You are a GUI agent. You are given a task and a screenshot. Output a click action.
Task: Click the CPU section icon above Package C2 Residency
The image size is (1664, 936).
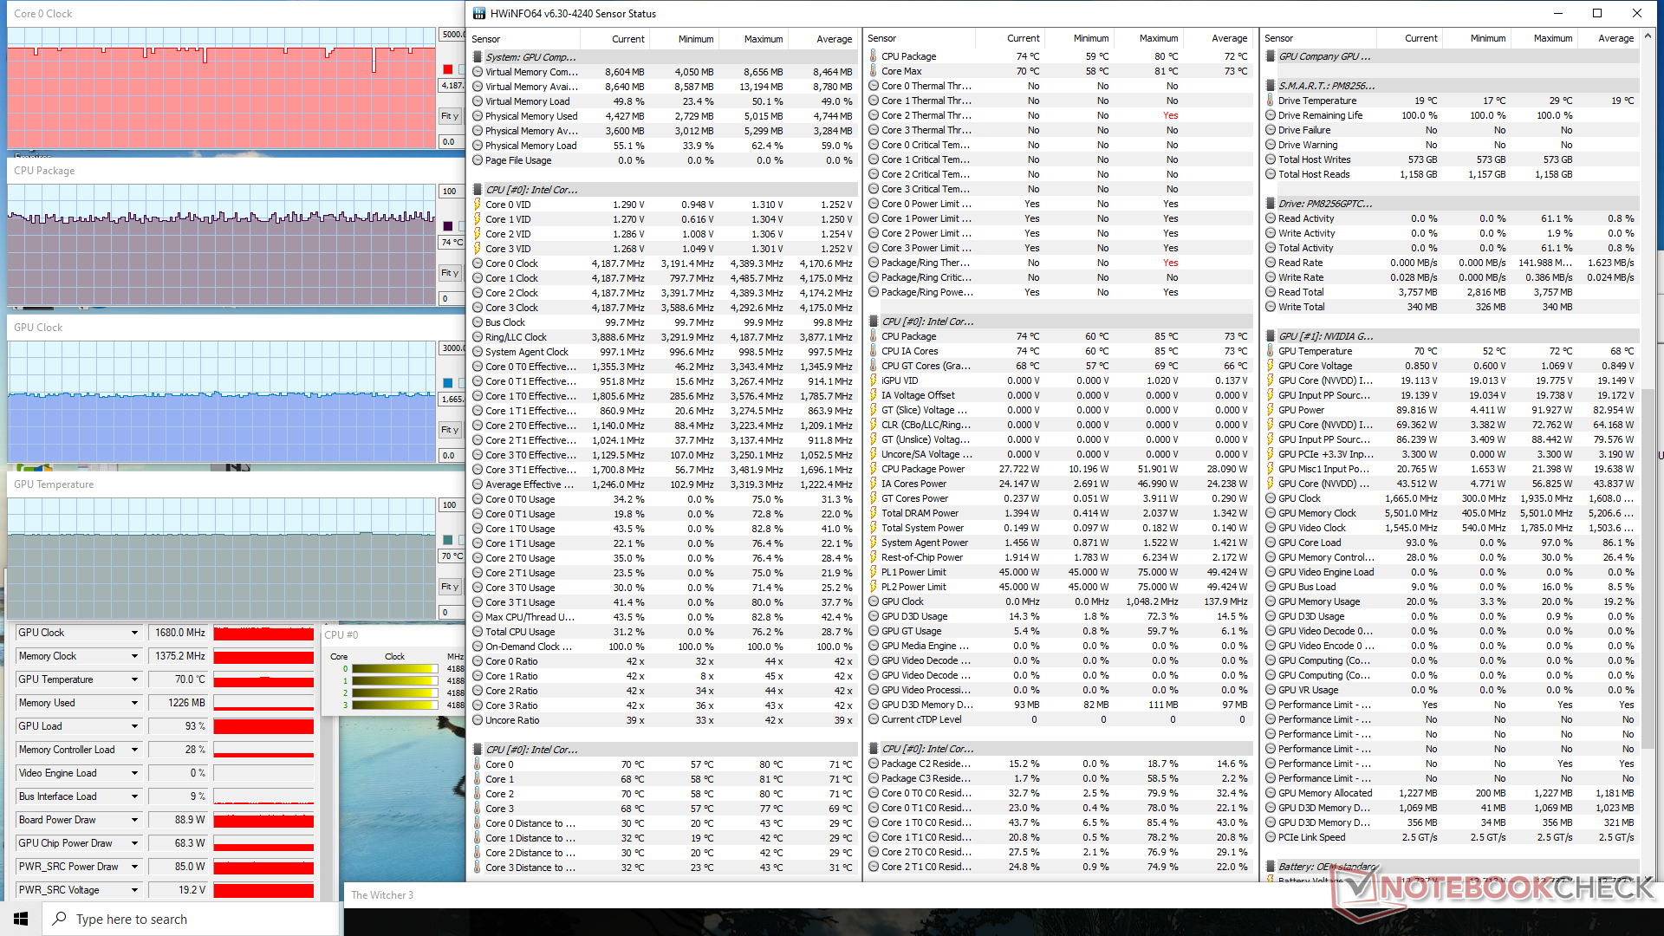point(874,749)
